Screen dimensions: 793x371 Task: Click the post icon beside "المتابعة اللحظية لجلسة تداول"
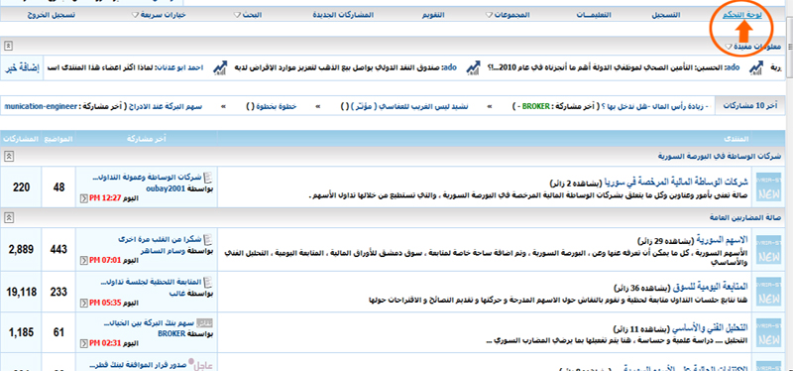click(x=209, y=282)
